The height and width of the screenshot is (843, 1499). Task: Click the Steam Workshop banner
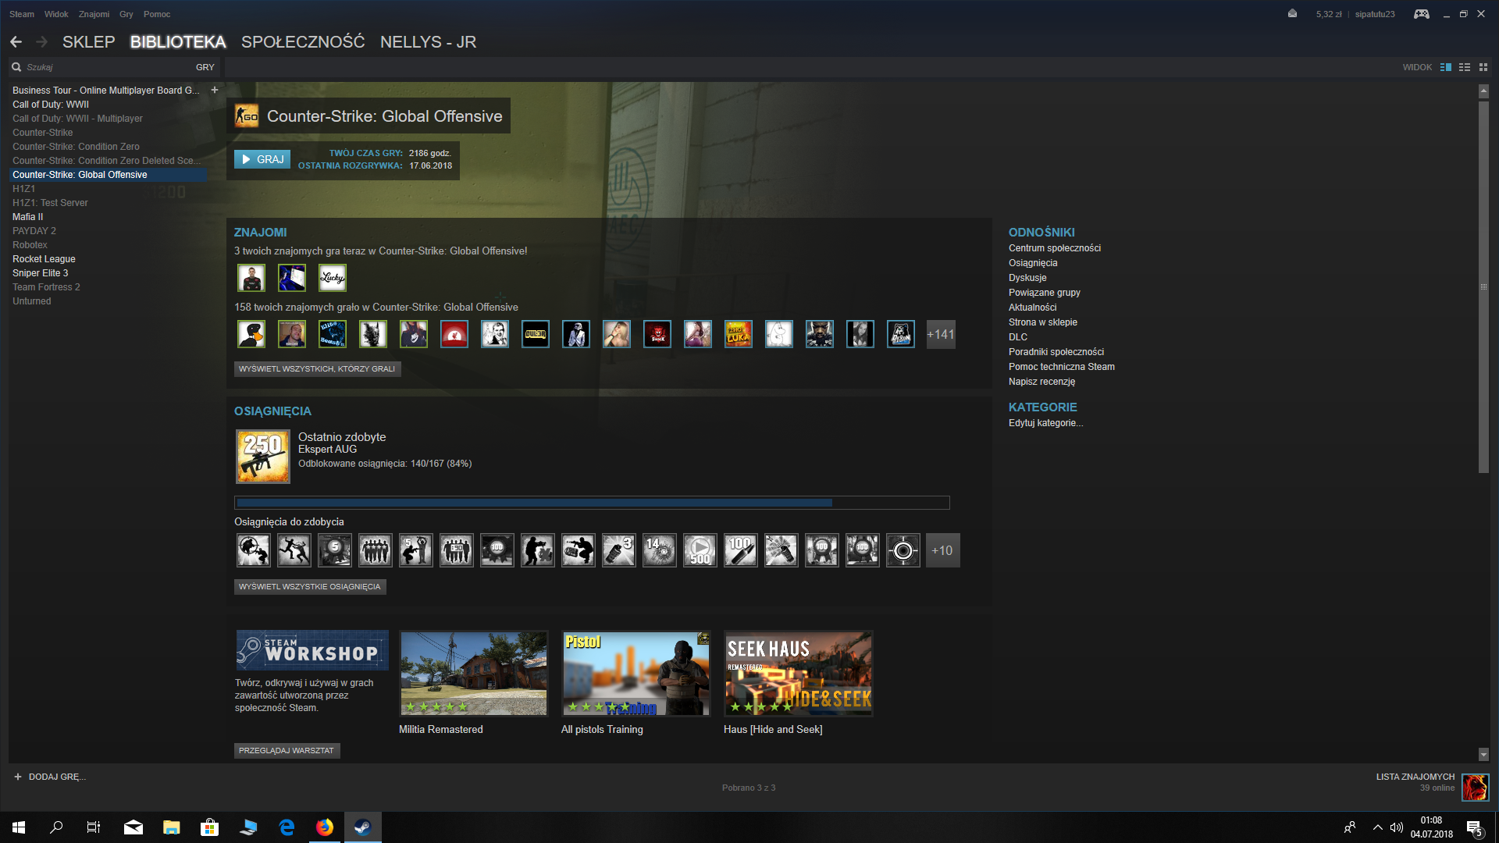[x=312, y=650]
